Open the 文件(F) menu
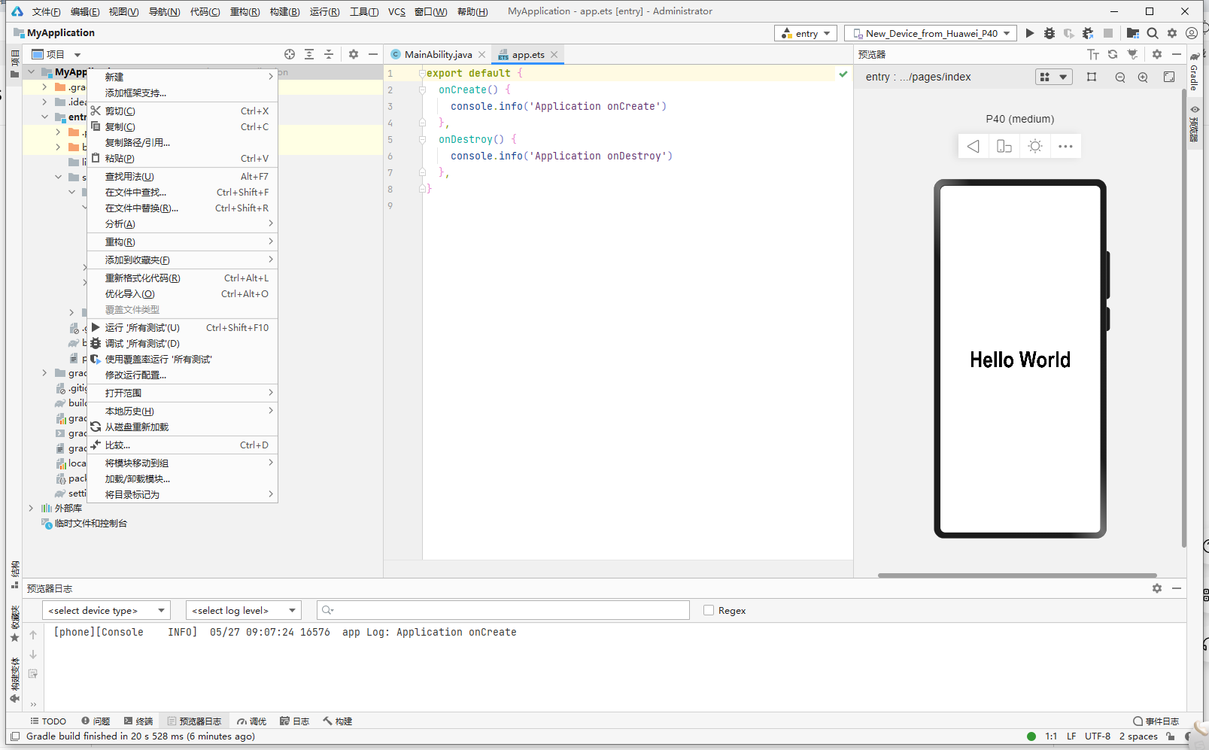1209x750 pixels. [x=46, y=11]
